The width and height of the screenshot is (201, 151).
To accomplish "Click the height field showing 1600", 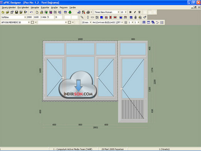I will [x=36, y=17].
